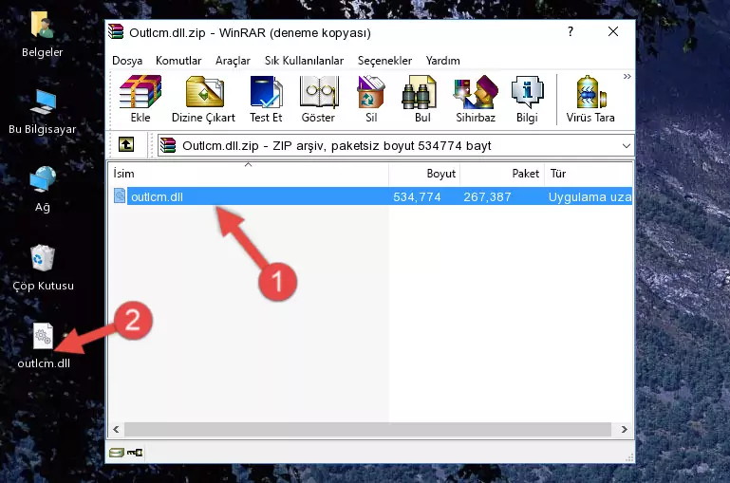730x483 pixels.
Task: Open the Araçlar menu
Action: tap(233, 61)
